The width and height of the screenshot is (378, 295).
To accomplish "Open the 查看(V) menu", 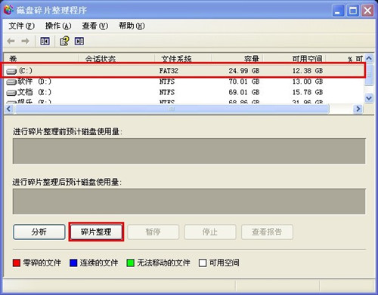I will coord(95,26).
